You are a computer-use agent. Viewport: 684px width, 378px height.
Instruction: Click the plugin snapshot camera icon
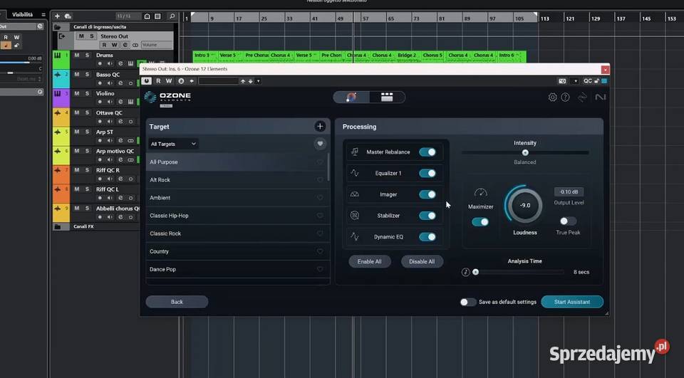coord(562,81)
